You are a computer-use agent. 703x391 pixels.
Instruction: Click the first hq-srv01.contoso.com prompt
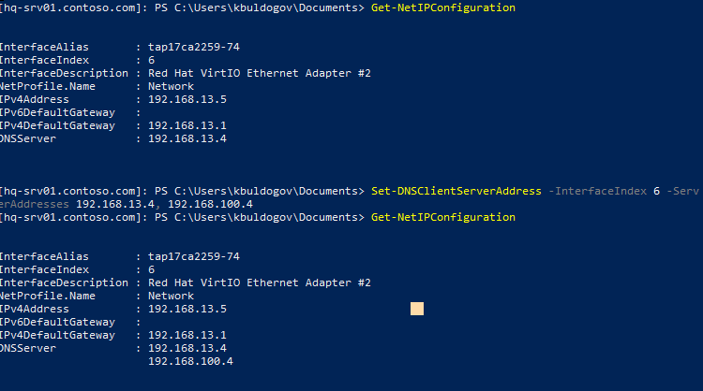point(71,8)
